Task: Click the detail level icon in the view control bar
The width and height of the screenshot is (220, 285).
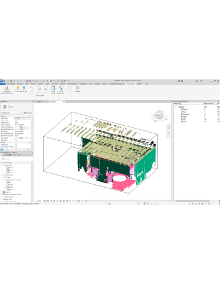Action: pos(45,201)
